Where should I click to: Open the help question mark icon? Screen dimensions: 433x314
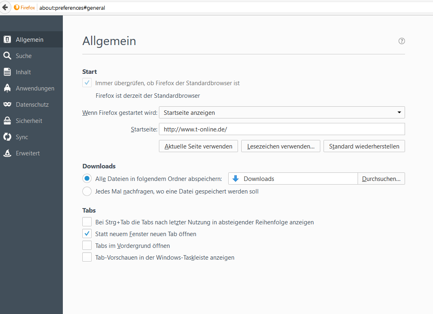402,41
